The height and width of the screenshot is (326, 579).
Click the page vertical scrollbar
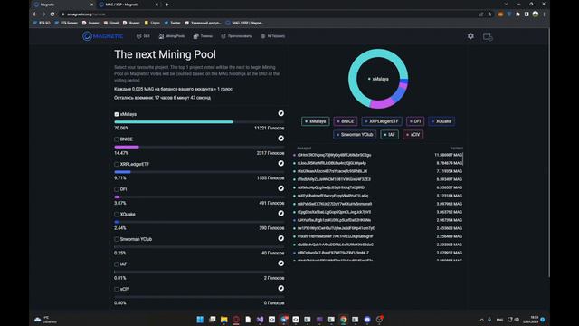click(549, 153)
